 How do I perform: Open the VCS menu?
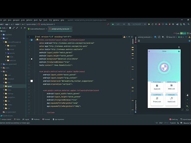click(x=50, y=20)
